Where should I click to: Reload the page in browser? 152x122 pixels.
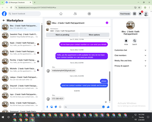coord(11,8)
